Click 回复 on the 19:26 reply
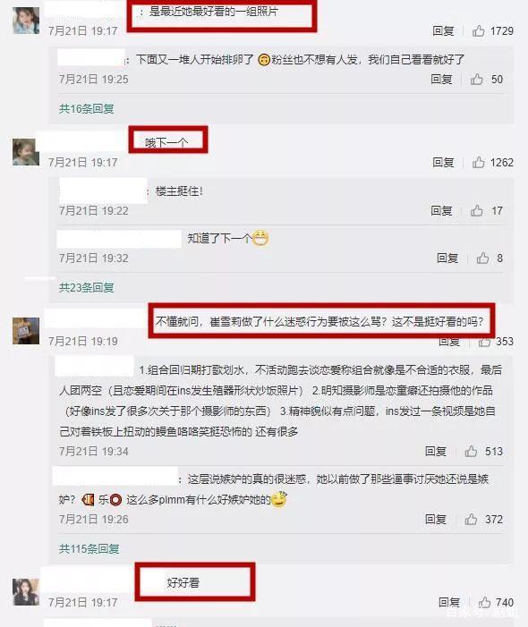528x627 pixels. 436,520
